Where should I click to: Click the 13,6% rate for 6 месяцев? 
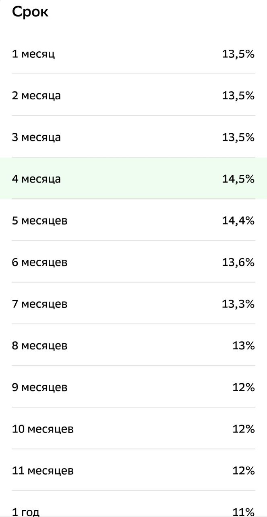(238, 262)
